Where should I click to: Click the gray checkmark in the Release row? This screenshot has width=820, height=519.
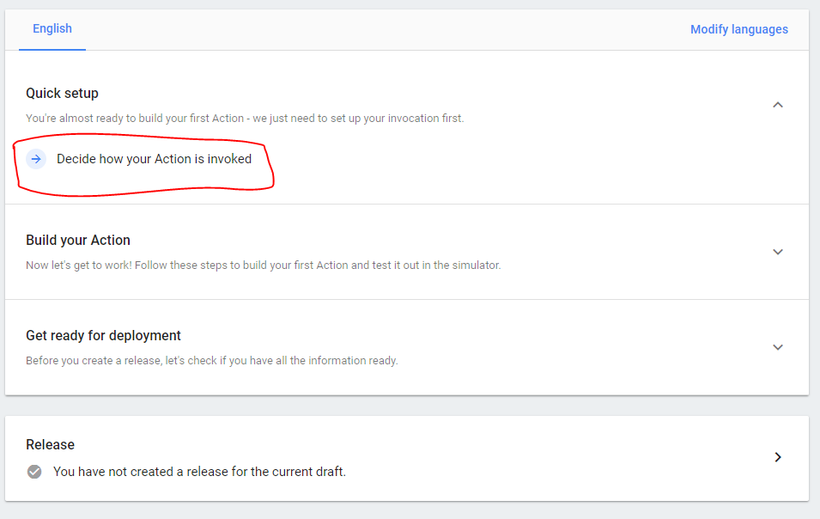(34, 471)
